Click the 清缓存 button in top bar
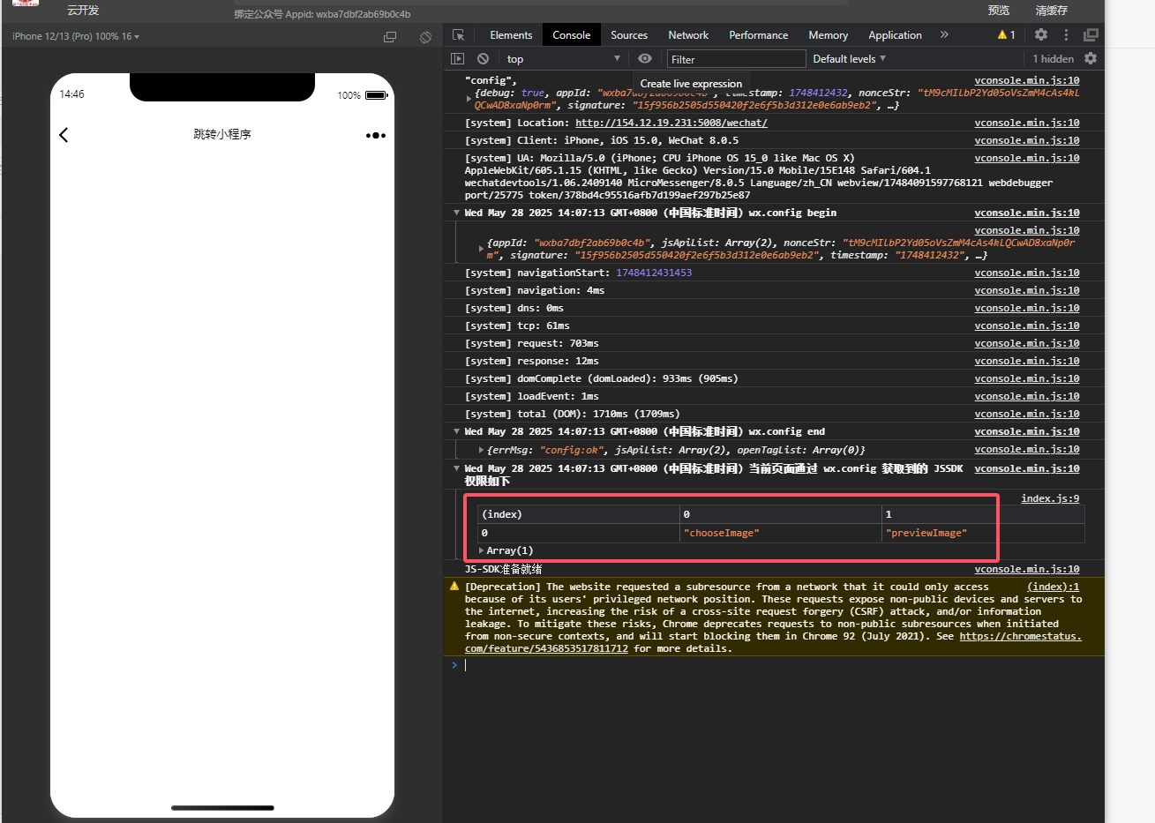 click(x=1052, y=11)
